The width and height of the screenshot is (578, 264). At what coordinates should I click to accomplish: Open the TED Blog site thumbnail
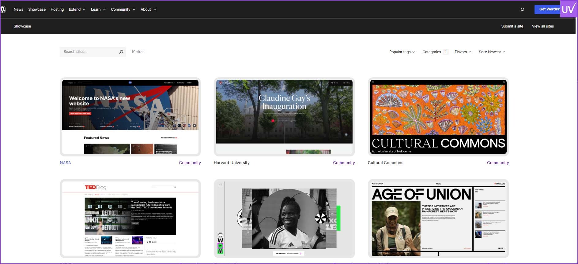[130, 218]
